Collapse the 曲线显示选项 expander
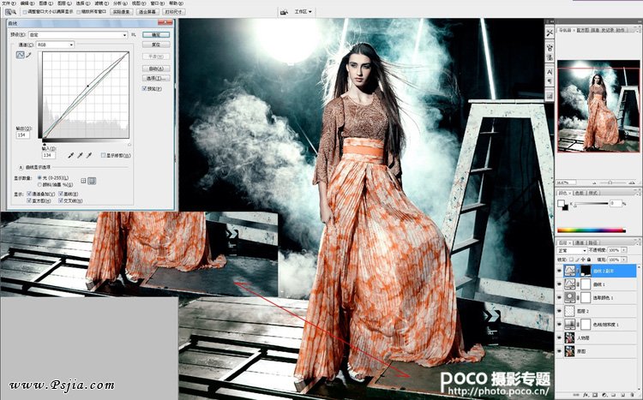 pos(21,168)
